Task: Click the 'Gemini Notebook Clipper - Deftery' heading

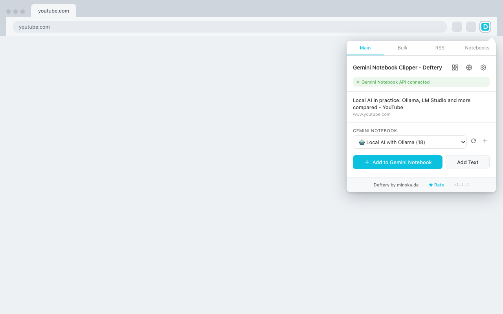Action: (397, 68)
